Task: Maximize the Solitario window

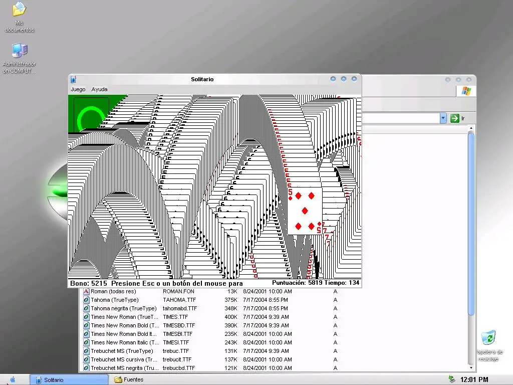Action: tap(344, 79)
